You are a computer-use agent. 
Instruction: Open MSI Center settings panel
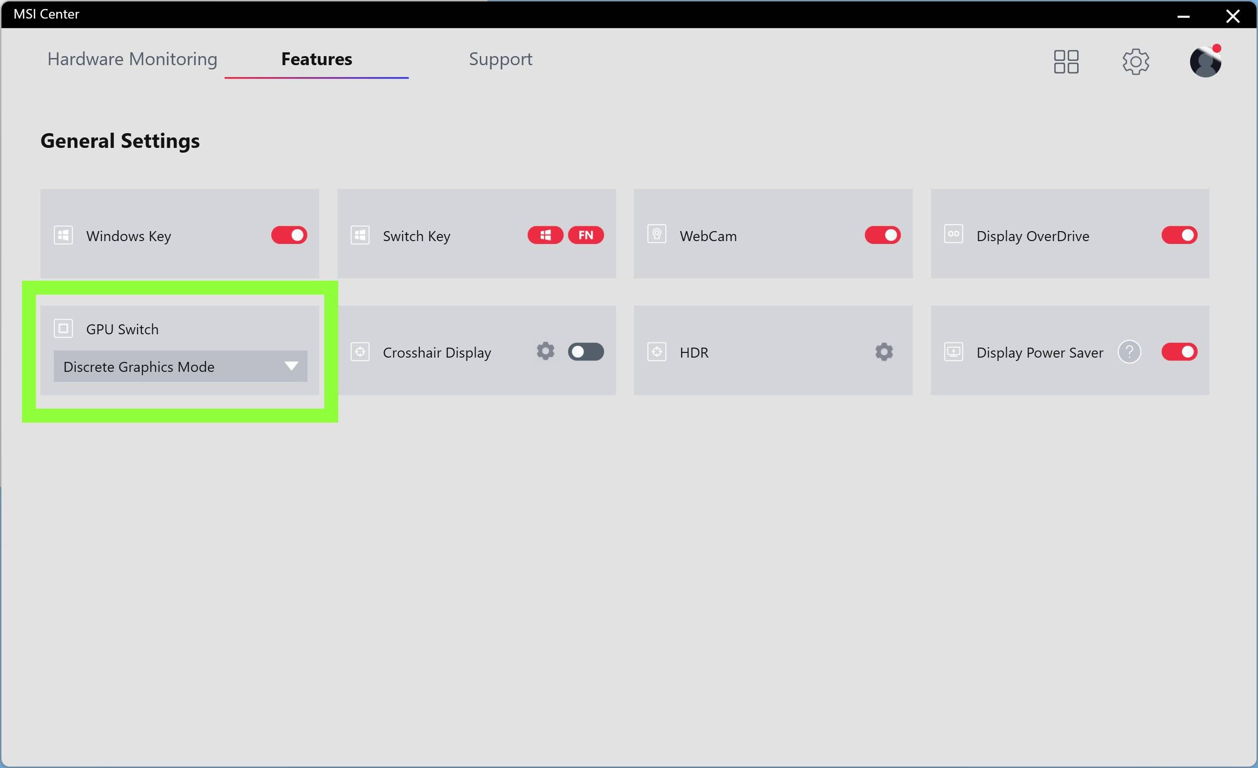1136,60
